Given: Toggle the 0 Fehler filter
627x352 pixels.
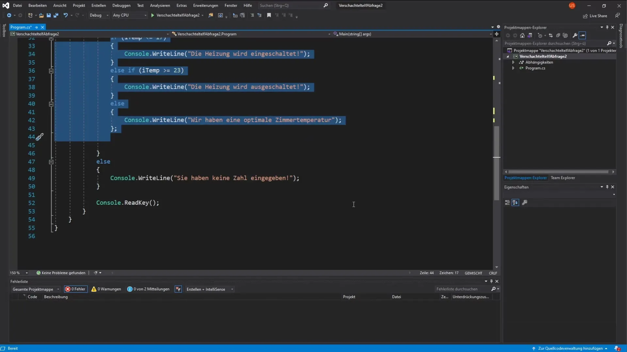Looking at the screenshot, I should click(x=76, y=289).
